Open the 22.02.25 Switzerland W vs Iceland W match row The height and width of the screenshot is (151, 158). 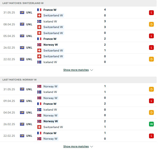pos(78,59)
